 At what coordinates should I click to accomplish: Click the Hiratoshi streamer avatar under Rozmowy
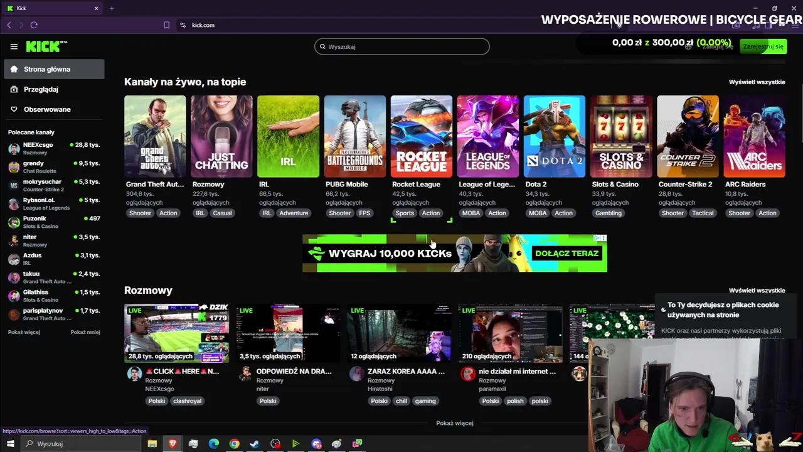pyautogui.click(x=356, y=374)
